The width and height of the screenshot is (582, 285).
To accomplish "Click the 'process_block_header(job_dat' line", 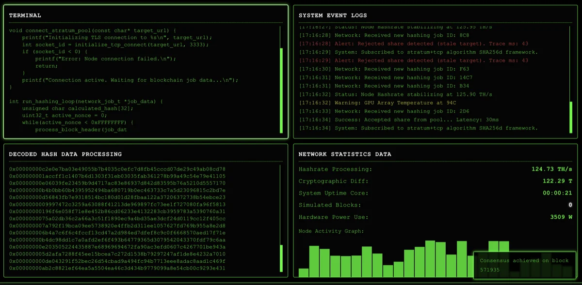I will (x=81, y=130).
